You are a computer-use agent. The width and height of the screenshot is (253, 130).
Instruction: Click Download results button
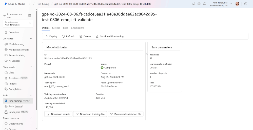(59, 114)
